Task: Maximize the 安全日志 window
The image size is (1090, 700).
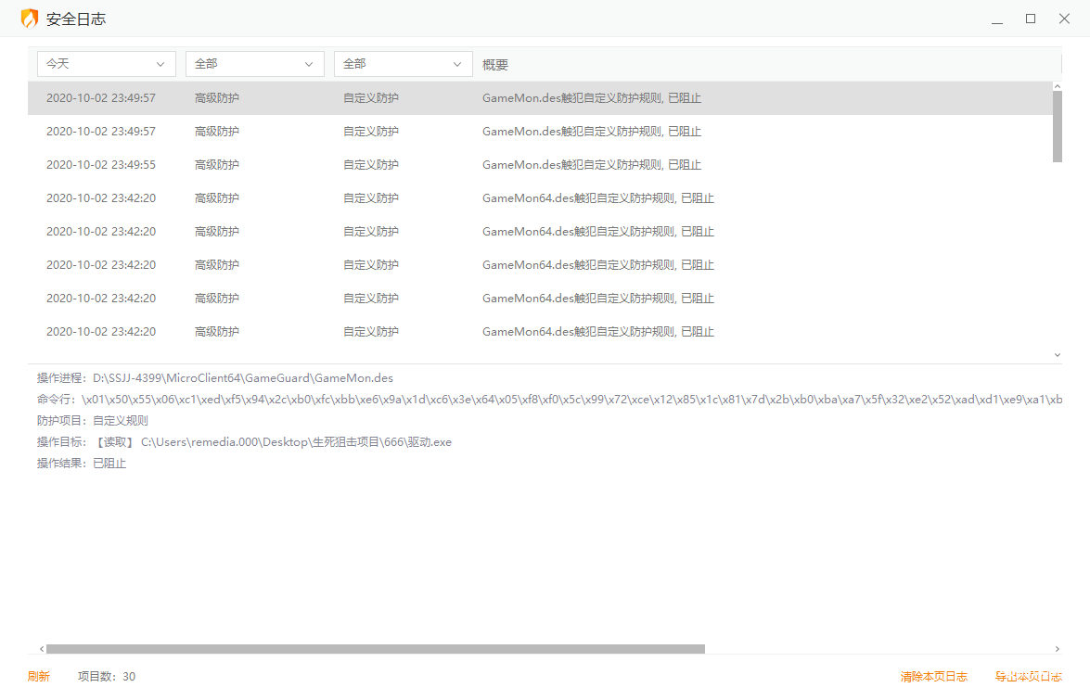Action: pyautogui.click(x=1030, y=19)
